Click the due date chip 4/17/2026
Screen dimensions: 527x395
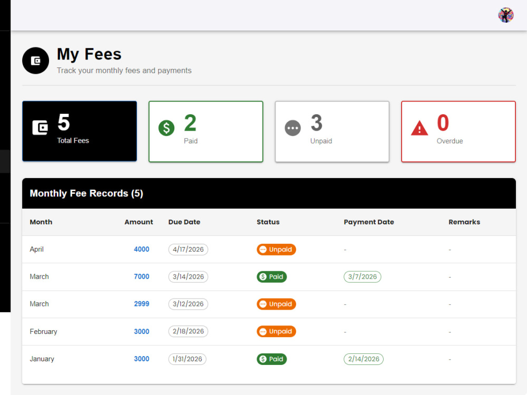[188, 250]
